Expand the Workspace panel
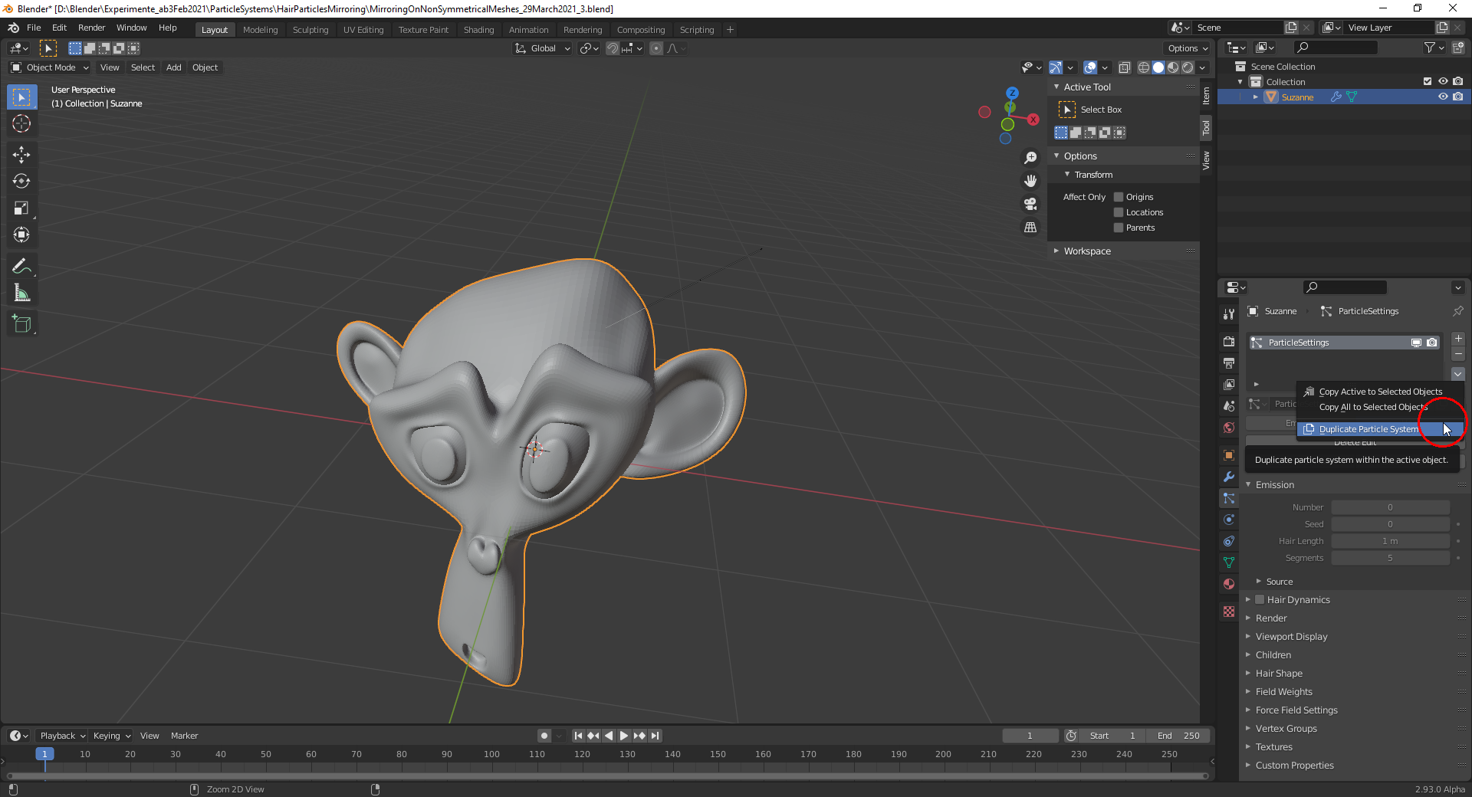This screenshot has height=797, width=1472. pos(1086,251)
